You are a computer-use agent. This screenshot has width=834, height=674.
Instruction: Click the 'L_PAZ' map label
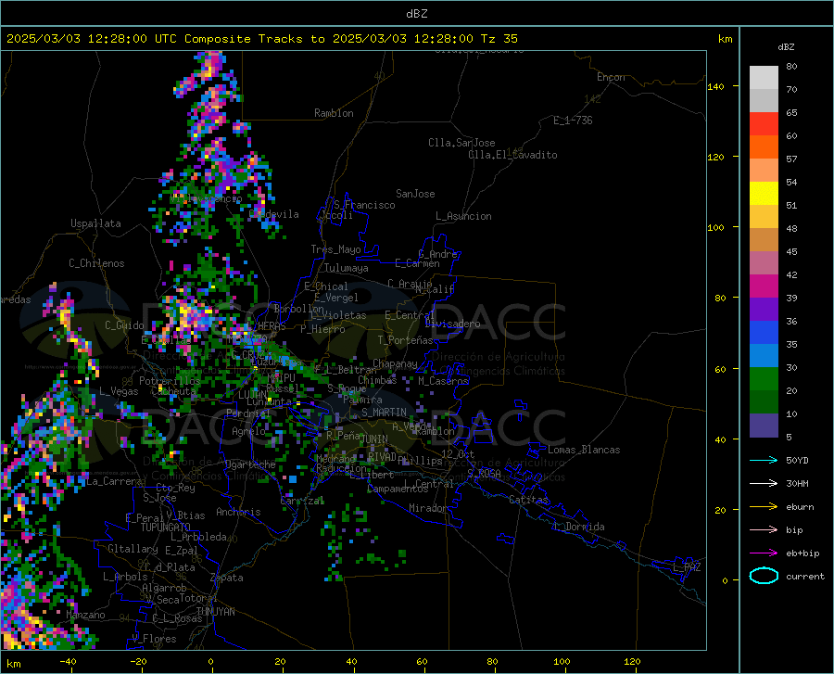688,567
